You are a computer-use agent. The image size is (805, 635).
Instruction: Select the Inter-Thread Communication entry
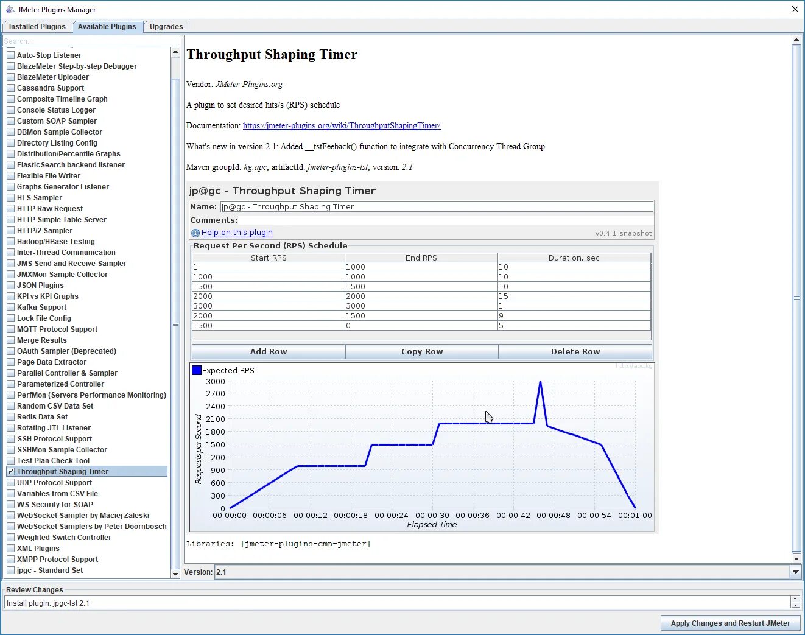click(x=66, y=253)
